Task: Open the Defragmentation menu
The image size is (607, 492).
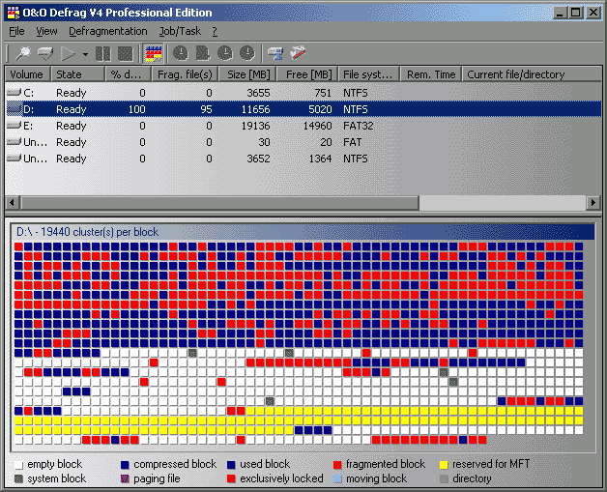Action: click(108, 31)
